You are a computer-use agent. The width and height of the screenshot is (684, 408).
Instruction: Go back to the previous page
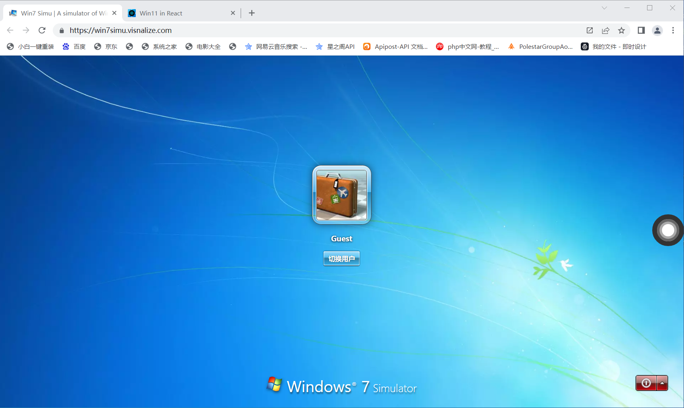(10, 30)
